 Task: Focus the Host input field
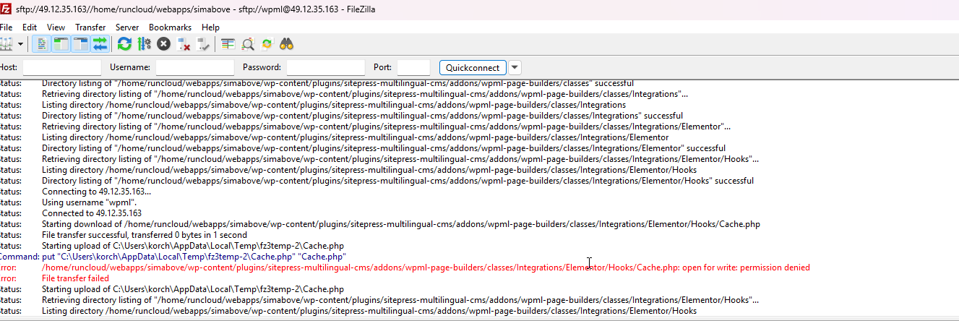coord(61,67)
